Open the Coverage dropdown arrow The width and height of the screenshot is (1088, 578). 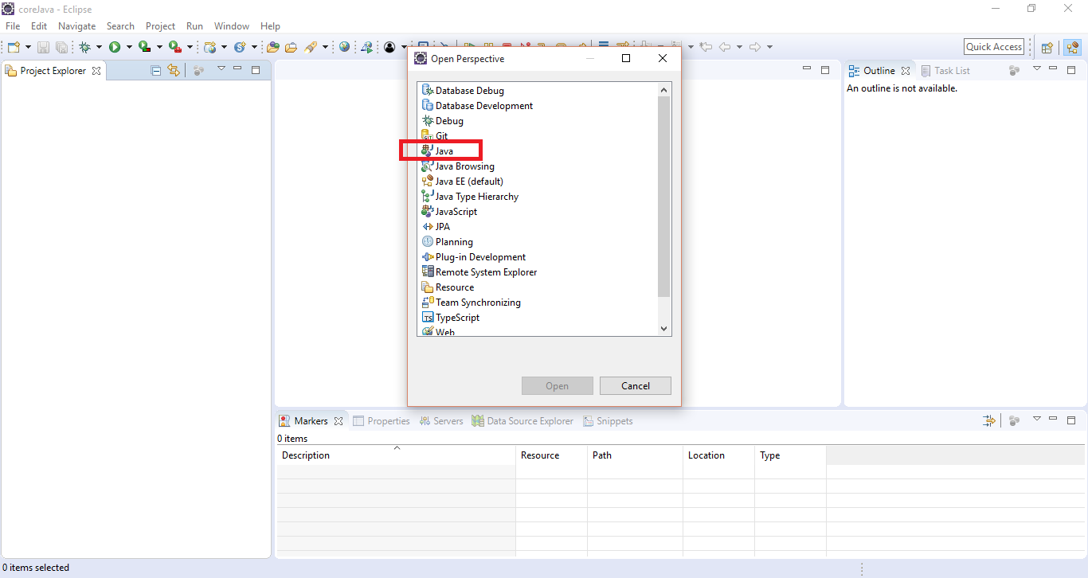click(x=160, y=48)
